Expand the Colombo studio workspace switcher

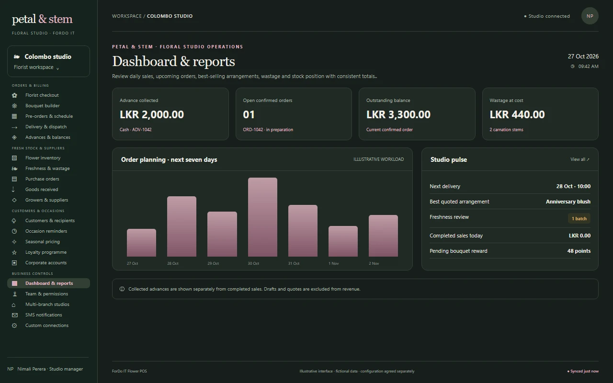click(x=48, y=61)
